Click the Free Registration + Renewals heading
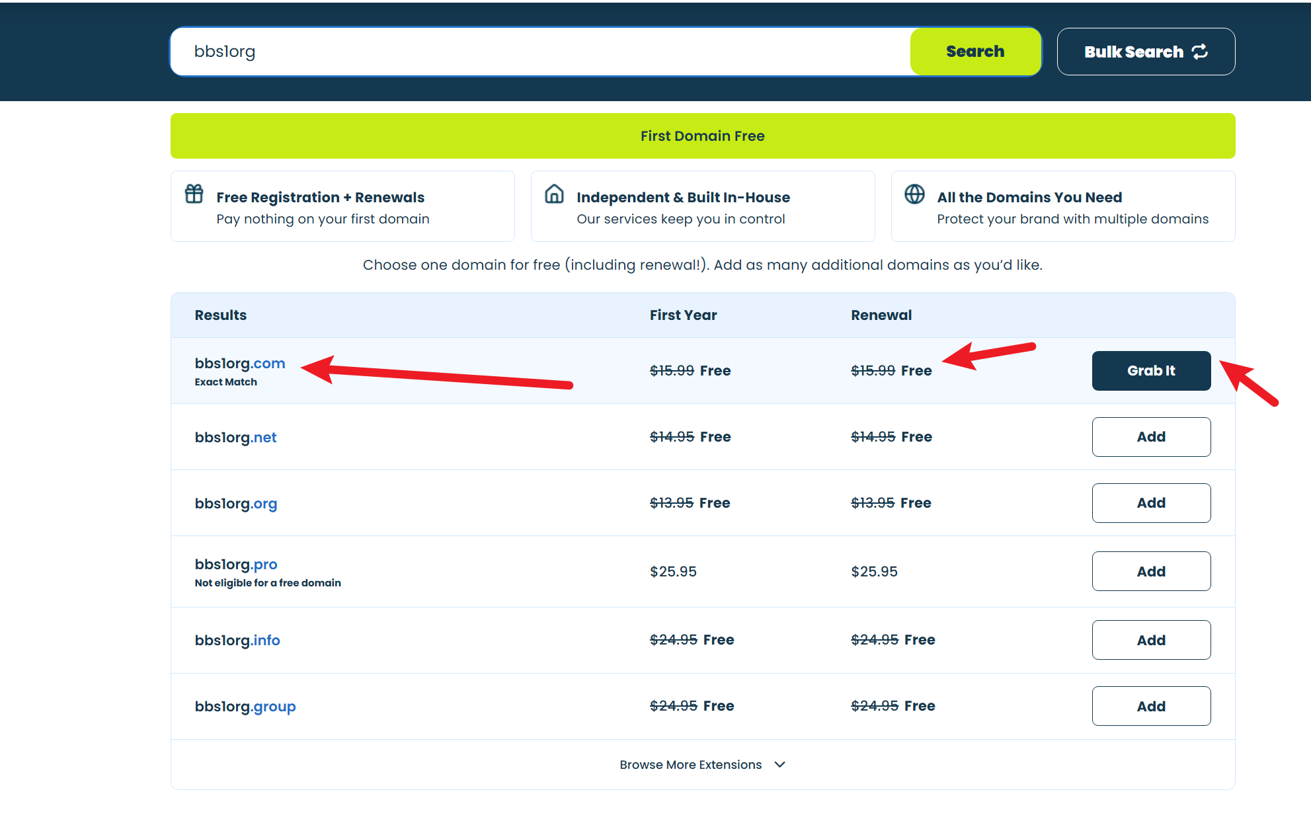 click(x=321, y=197)
